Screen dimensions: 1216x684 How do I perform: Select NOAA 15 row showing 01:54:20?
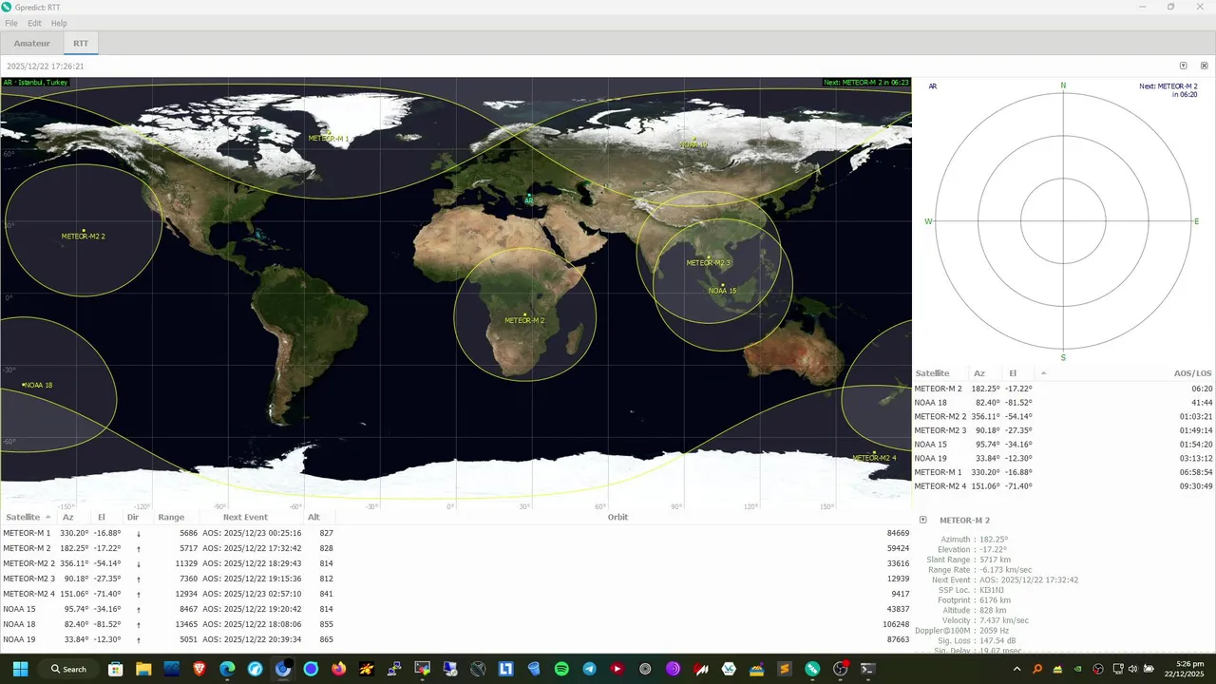1064,445
